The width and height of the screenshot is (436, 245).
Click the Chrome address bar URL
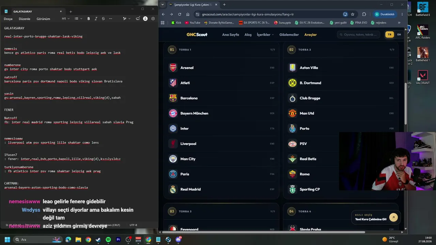(x=248, y=14)
